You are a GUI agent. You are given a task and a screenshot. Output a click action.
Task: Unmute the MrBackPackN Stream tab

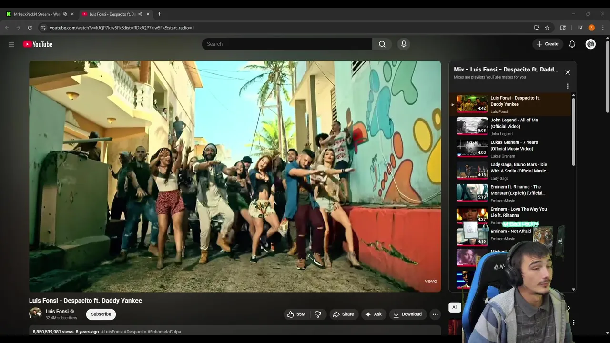[65, 14]
